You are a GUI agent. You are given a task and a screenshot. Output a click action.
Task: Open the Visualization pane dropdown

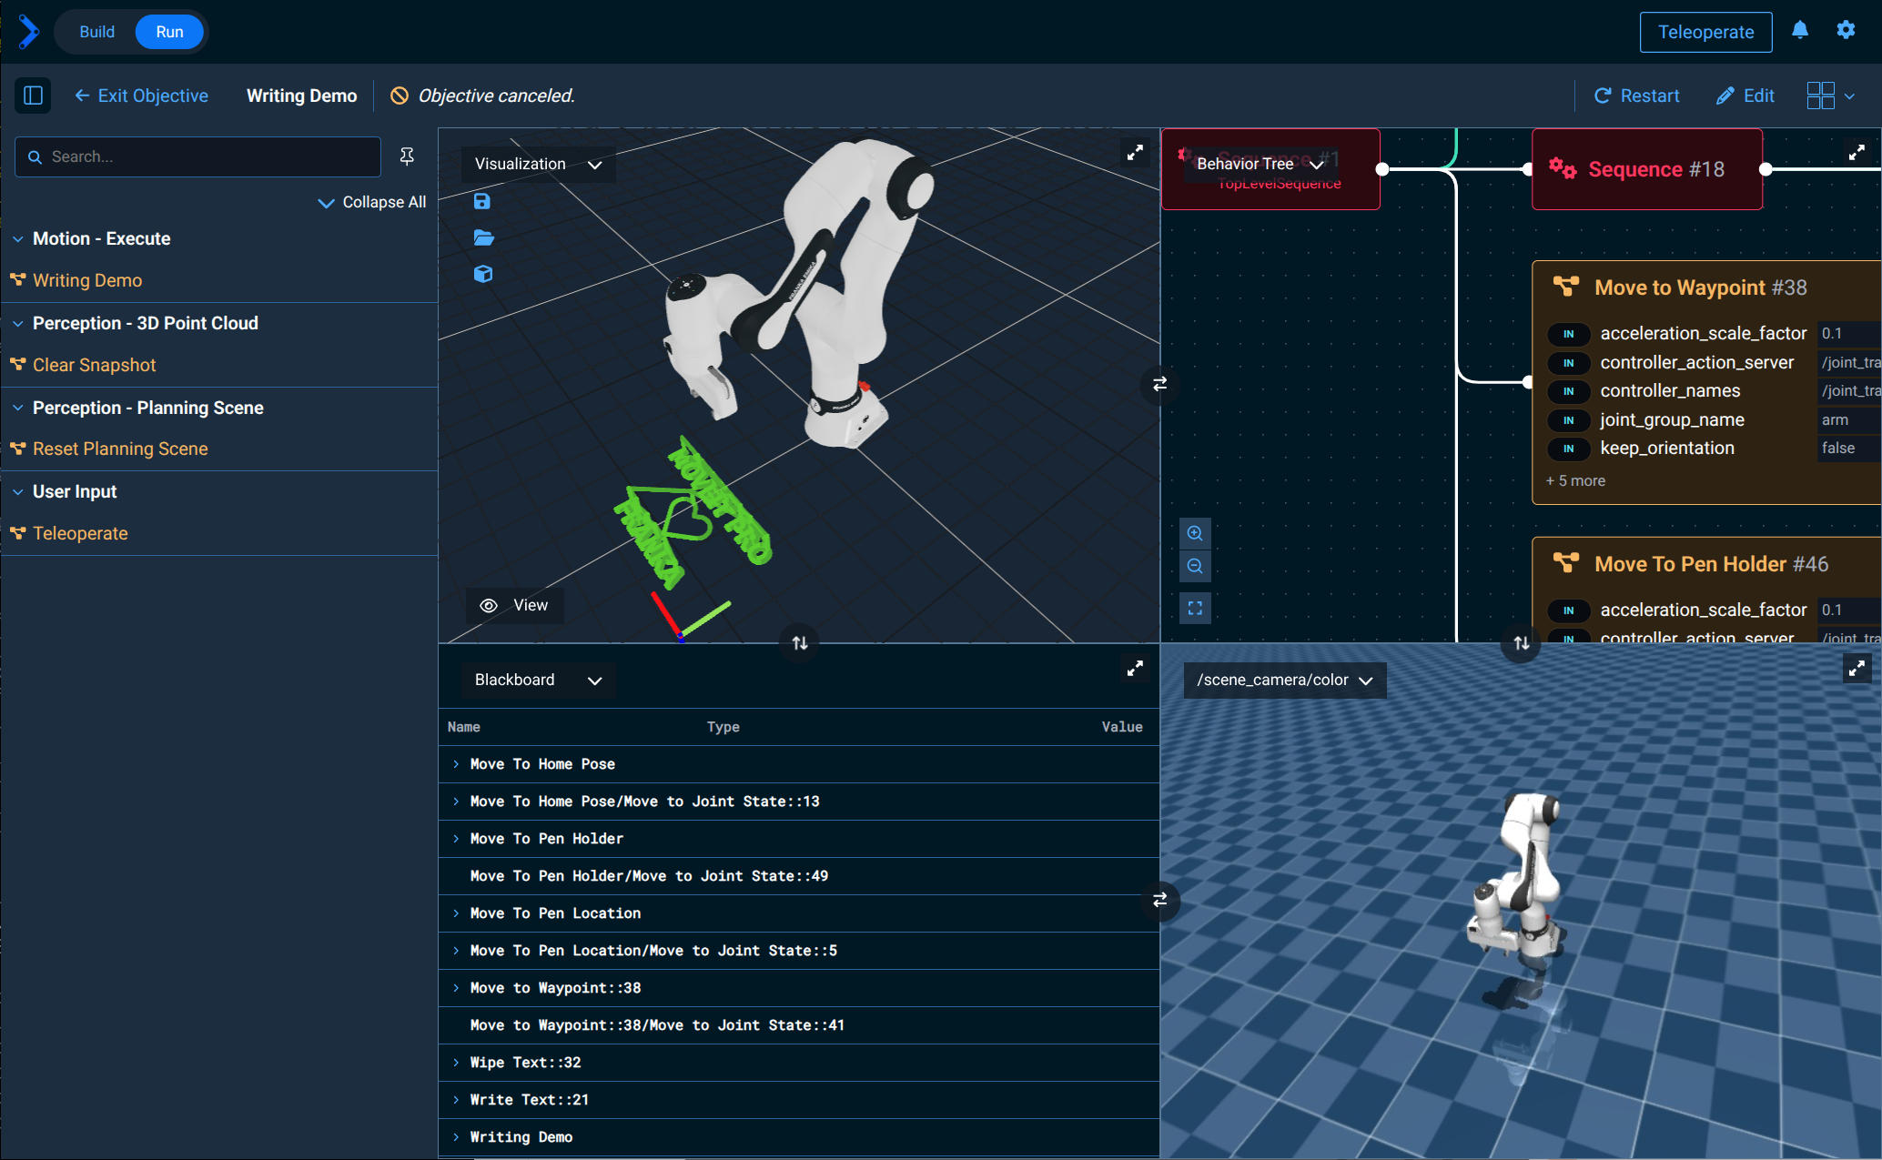(539, 164)
